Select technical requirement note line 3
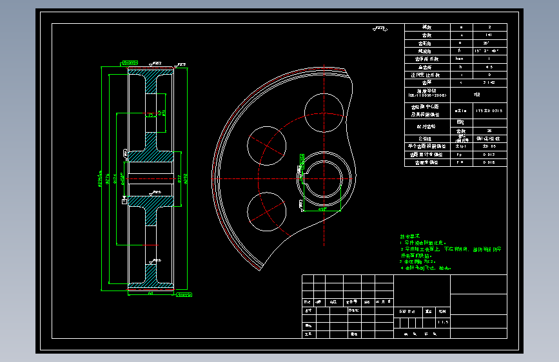The height and width of the screenshot is (362, 559). click(x=417, y=262)
